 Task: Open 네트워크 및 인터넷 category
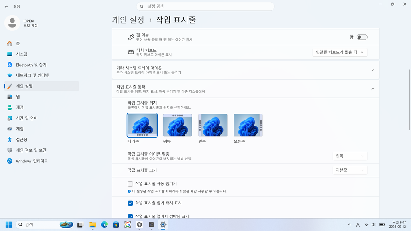click(41, 75)
